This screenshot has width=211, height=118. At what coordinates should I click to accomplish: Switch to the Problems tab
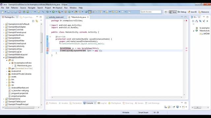click(x=51, y=103)
